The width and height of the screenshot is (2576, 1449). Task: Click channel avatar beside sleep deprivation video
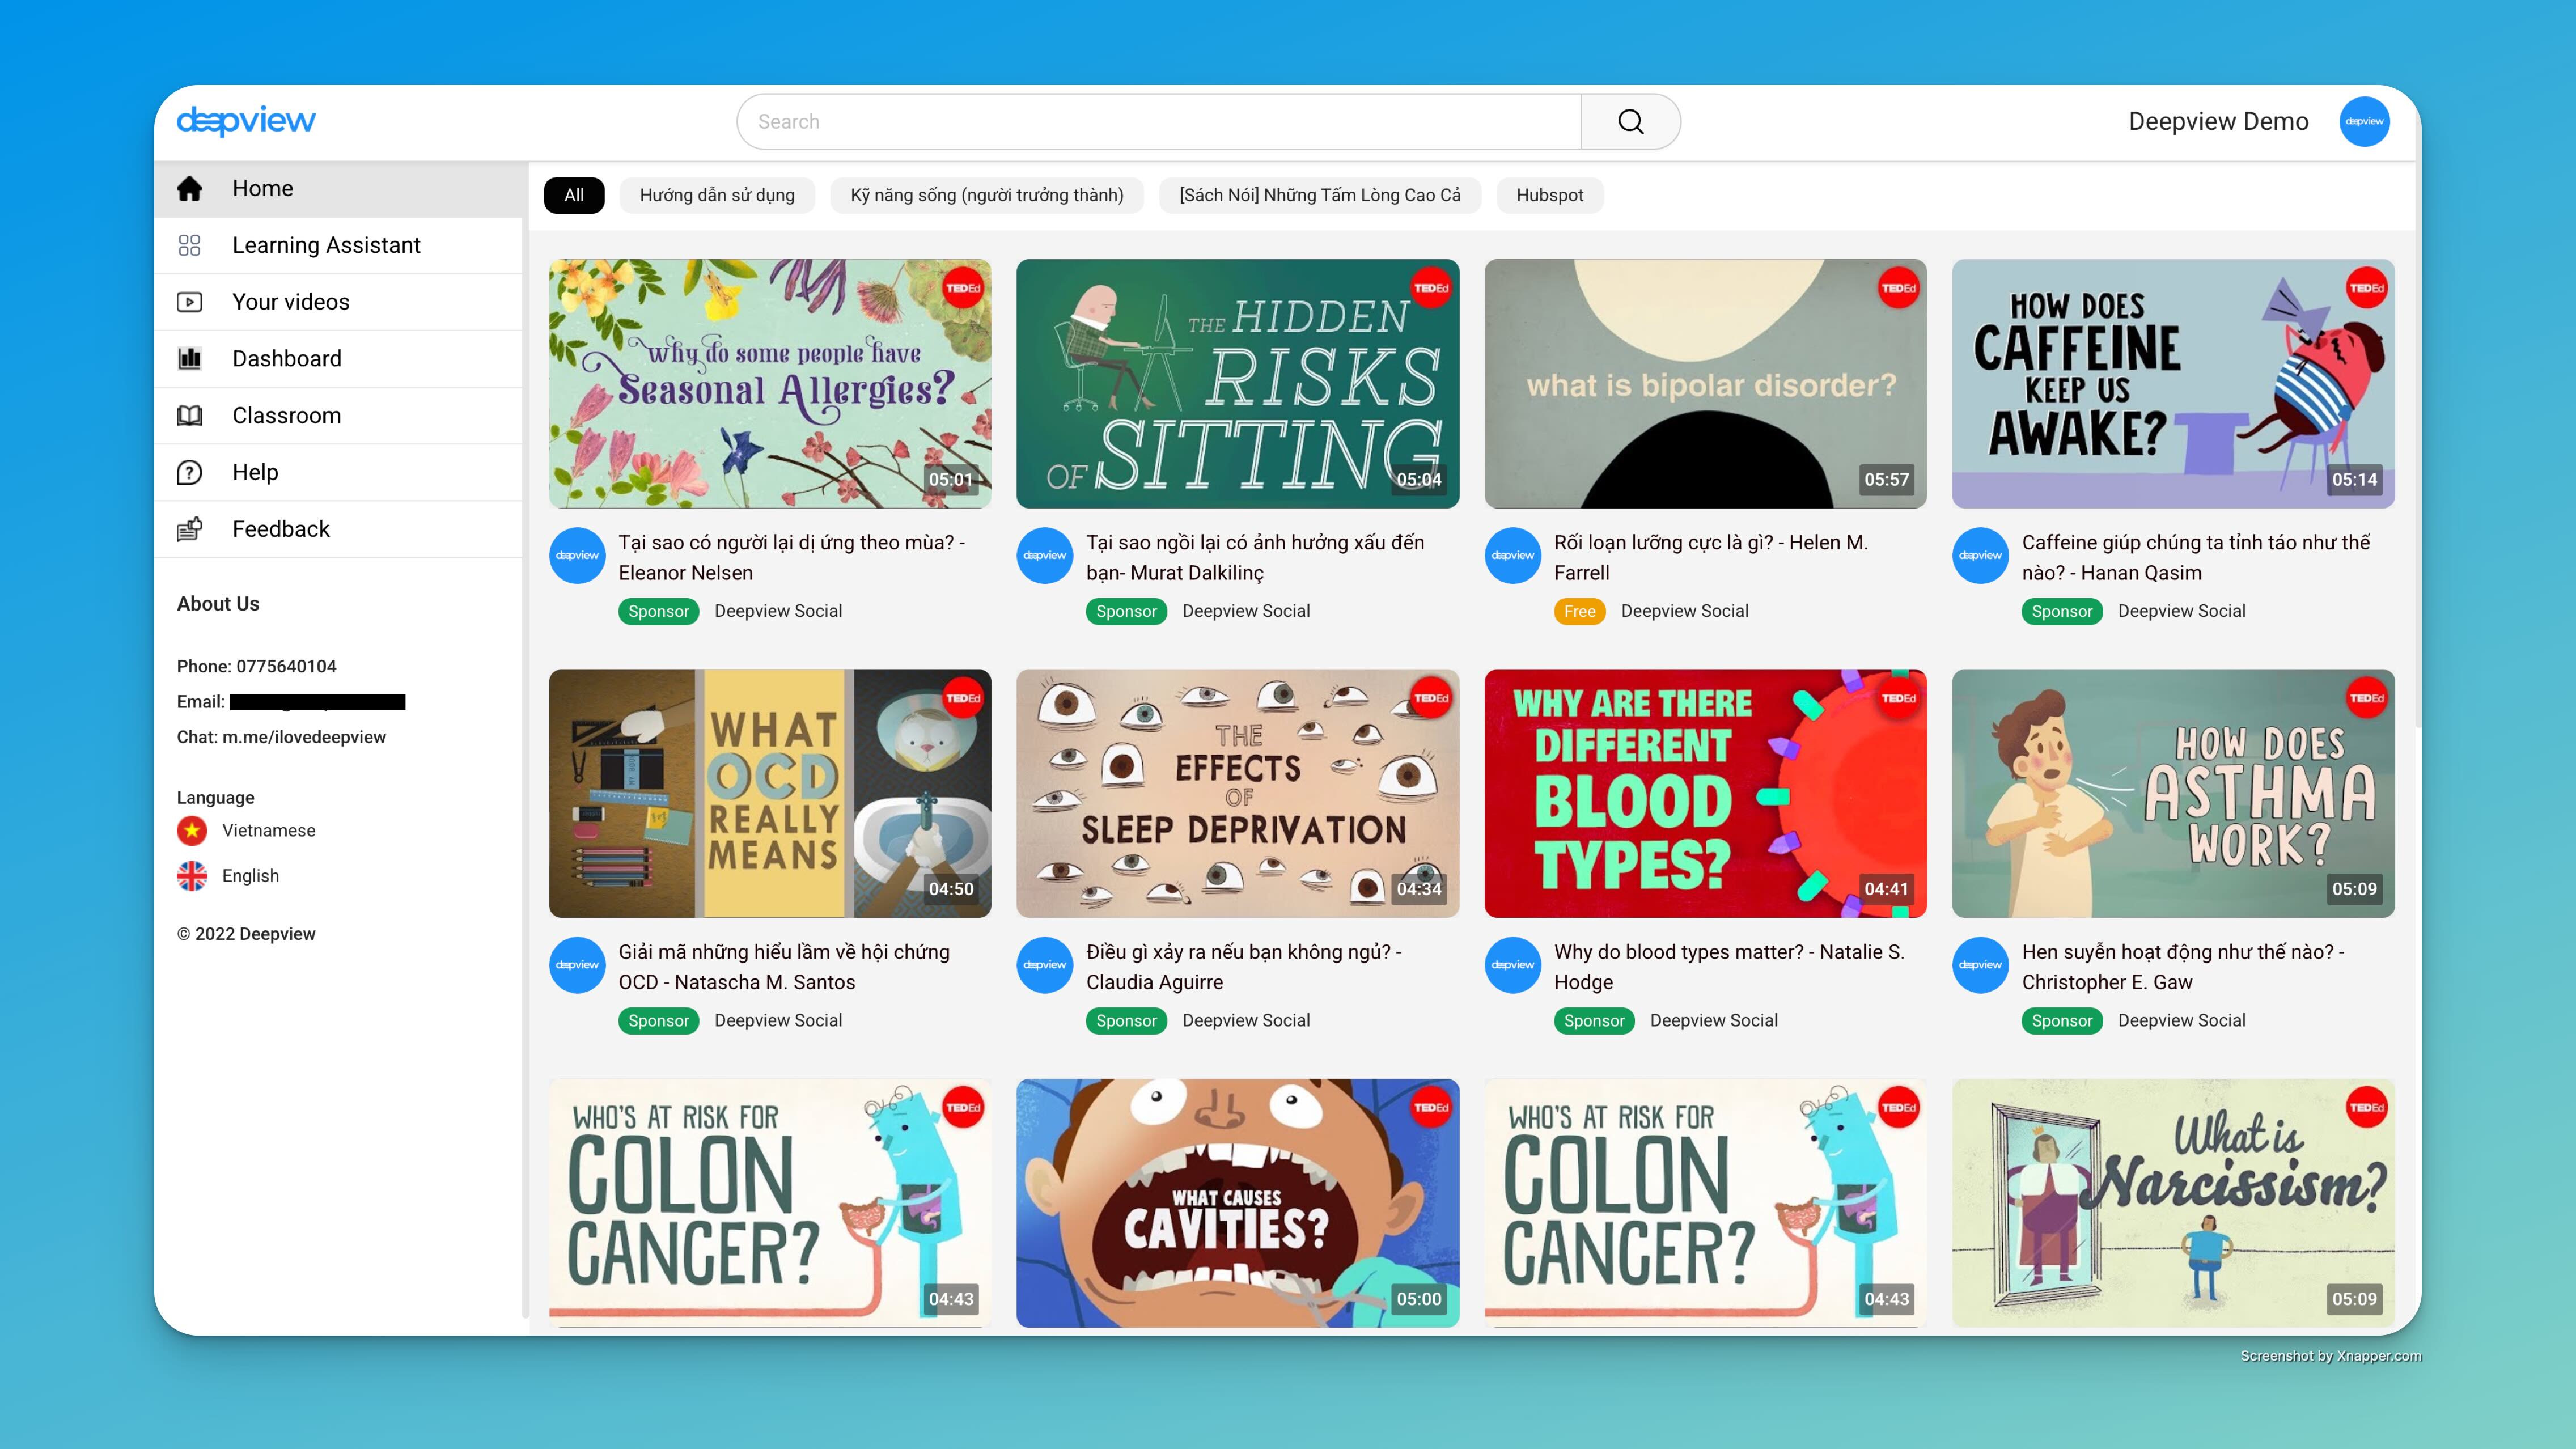(1045, 965)
